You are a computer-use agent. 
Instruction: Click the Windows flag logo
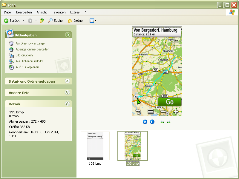click(232, 12)
